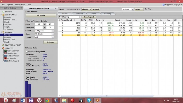Open Skype from the taskbar
The image size is (183, 103).
pyautogui.click(x=89, y=100)
